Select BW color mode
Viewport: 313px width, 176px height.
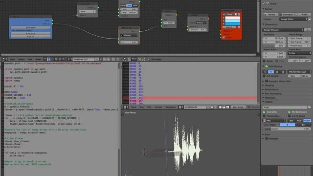[x=291, y=121]
